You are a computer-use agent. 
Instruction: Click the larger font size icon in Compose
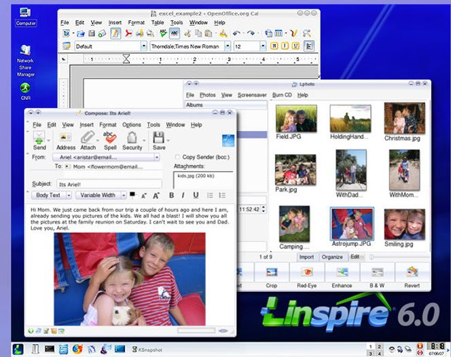[156, 195]
